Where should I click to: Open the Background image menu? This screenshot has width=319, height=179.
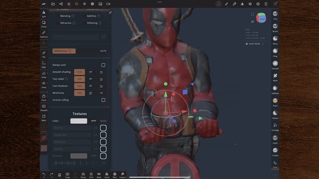click(x=100, y=4)
